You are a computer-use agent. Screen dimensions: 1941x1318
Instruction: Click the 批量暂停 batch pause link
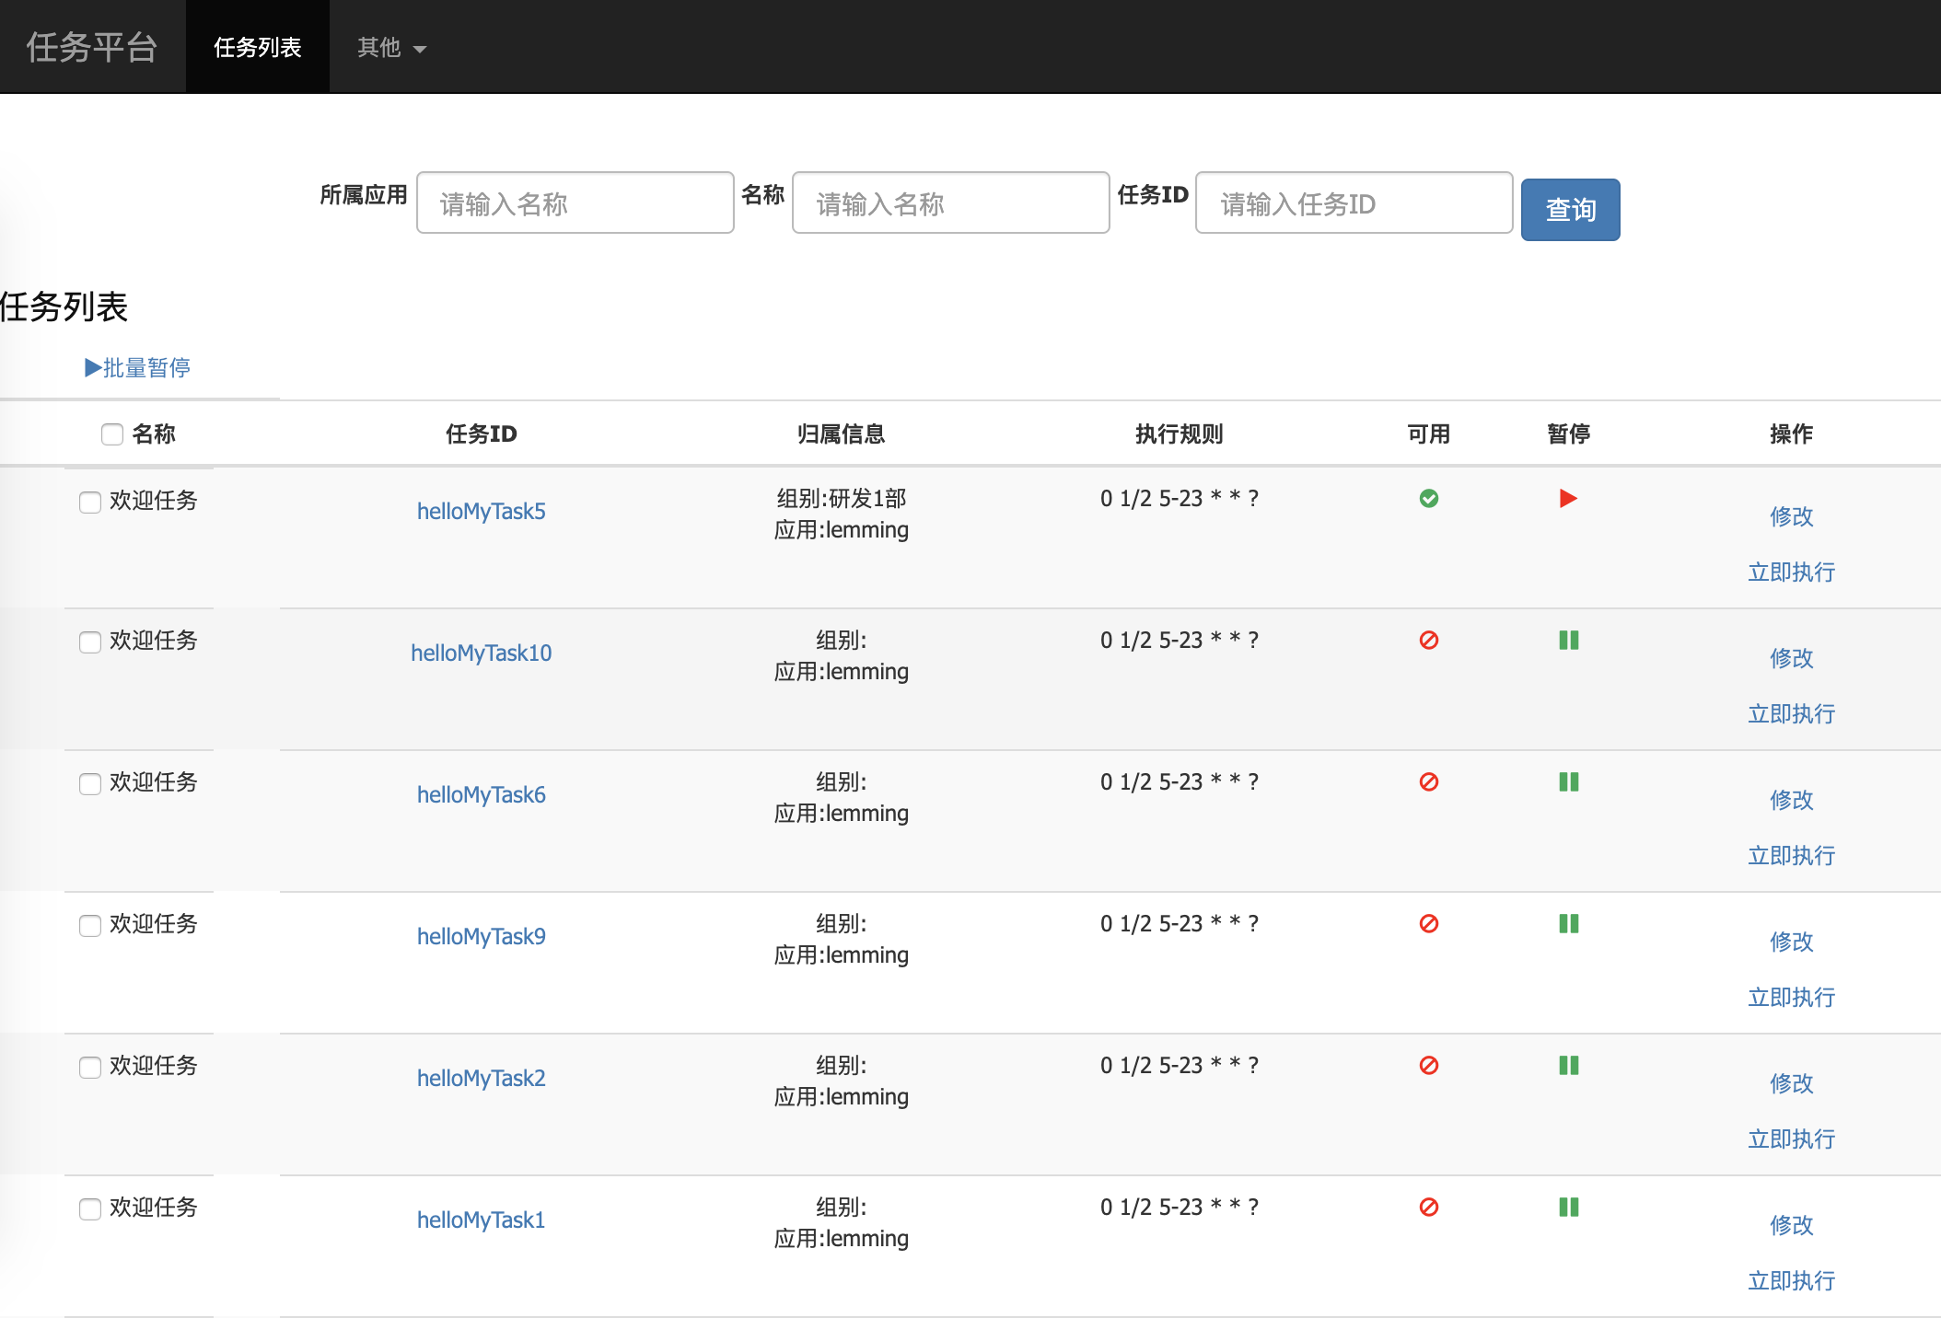[138, 368]
